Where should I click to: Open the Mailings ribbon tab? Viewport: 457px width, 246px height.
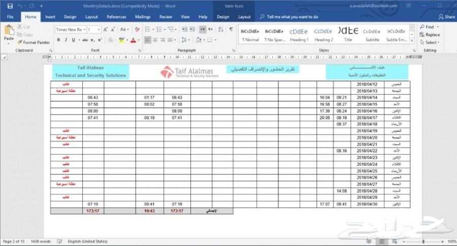pos(142,17)
